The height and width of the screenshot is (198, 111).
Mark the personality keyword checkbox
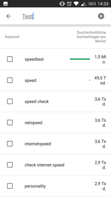click(10, 186)
